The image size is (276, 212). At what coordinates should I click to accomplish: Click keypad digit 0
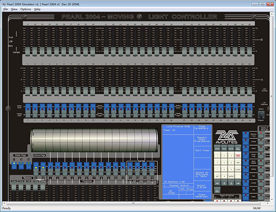pos(224,177)
